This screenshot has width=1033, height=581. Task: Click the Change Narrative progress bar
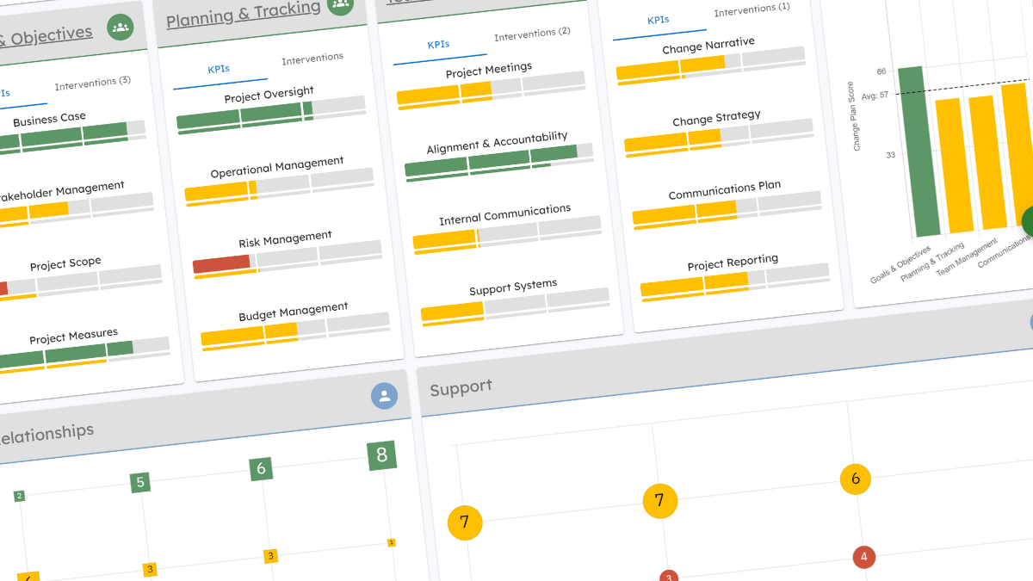(710, 66)
